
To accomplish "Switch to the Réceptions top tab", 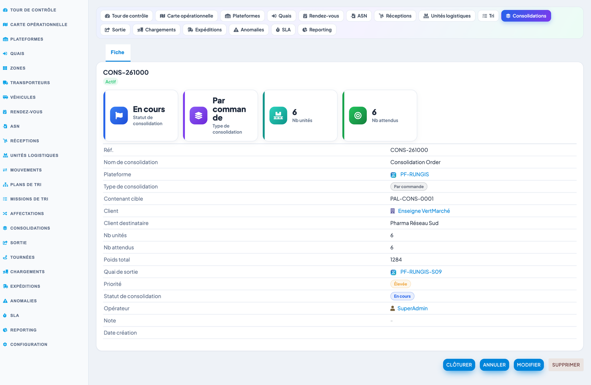I will tap(395, 16).
